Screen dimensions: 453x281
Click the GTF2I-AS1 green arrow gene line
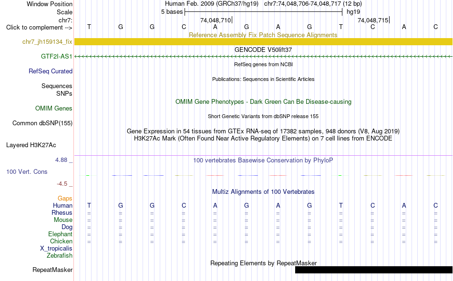click(264, 57)
